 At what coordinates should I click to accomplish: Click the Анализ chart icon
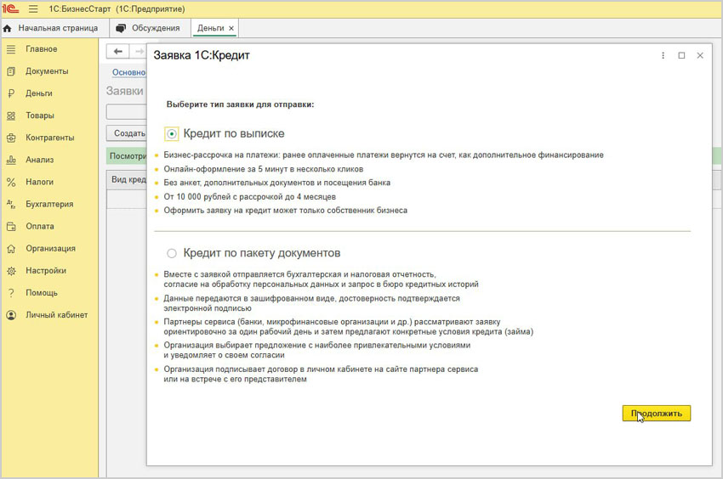(11, 160)
